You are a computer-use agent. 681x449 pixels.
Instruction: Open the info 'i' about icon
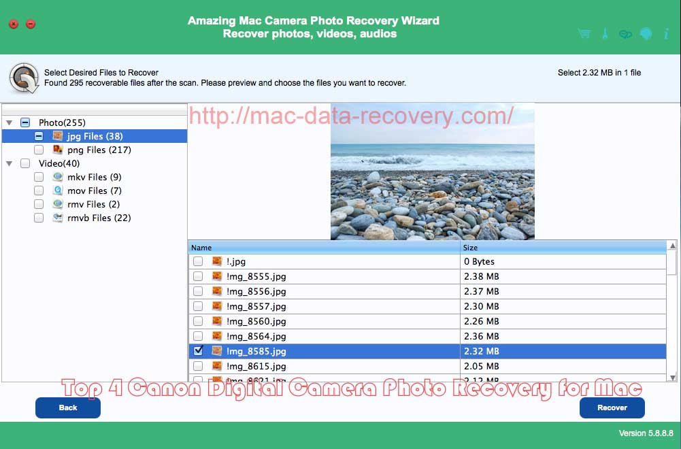click(x=666, y=34)
